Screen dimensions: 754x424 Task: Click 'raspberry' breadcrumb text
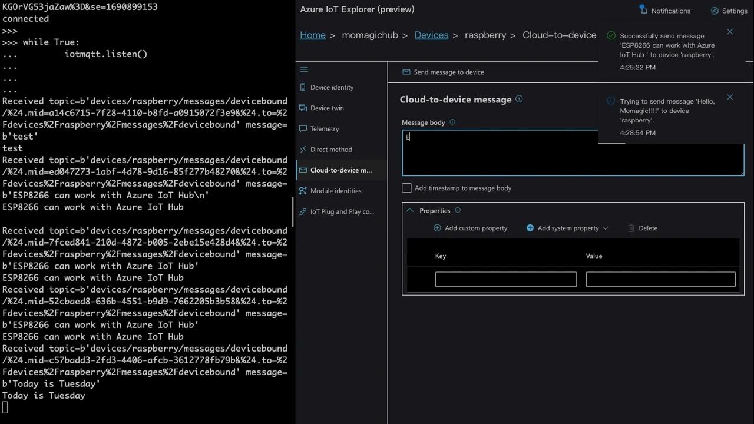485,35
